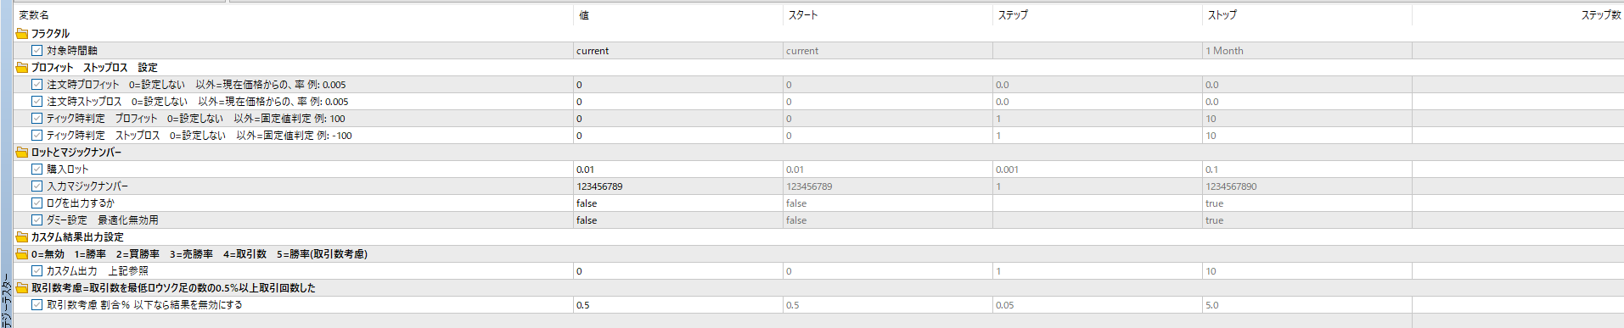This screenshot has height=328, width=1624.
Task: Edit the 取引数考慮 割合% value 0.5
Action: click(677, 305)
